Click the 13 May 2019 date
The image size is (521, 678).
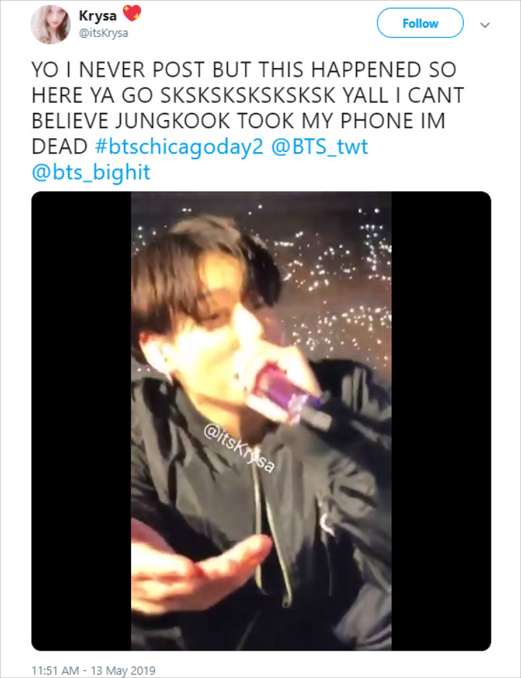123,670
